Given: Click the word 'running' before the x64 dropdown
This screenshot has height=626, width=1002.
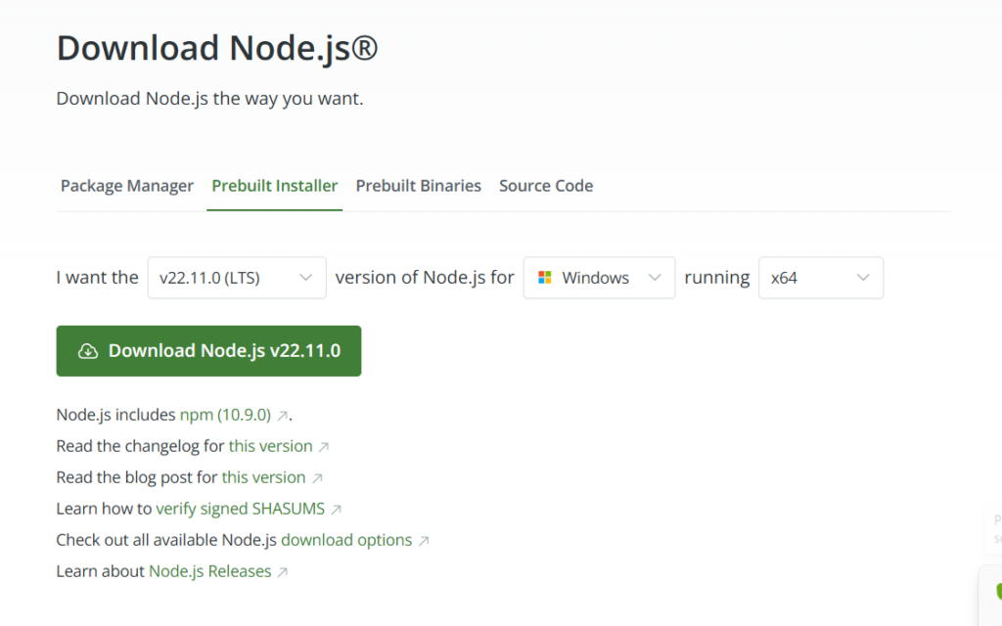Looking at the screenshot, I should pos(717,279).
